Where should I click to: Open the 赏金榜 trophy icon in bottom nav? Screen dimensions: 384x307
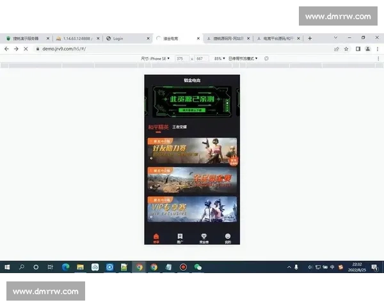204,237
